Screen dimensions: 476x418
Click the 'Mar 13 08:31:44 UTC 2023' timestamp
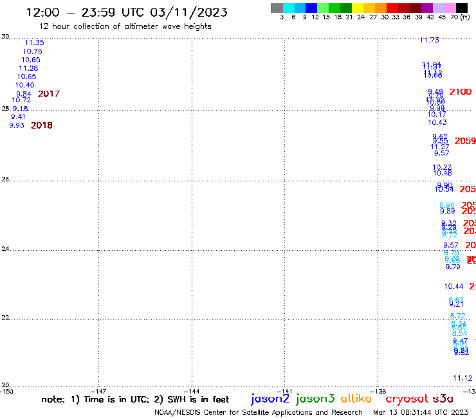tap(421, 412)
